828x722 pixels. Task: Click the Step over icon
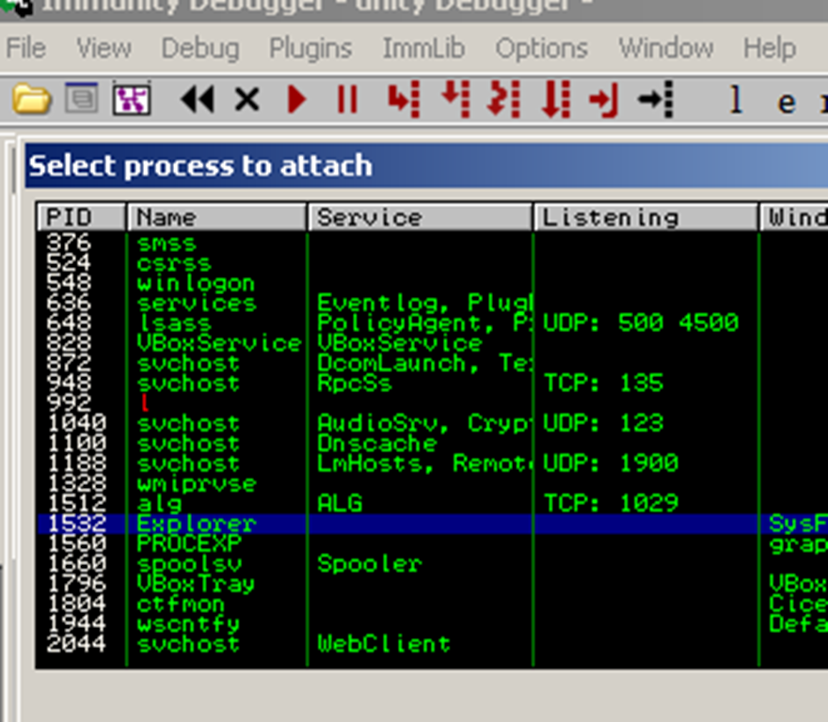tap(455, 99)
